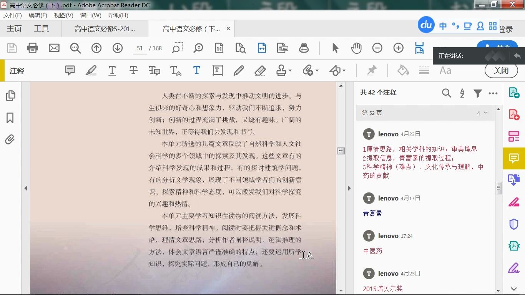Image resolution: width=525 pixels, height=295 pixels.
Task: Collapse the 第 52 页 comment group
Action: 486,113
